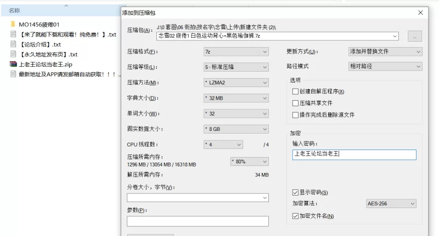Click the 论坛介绍 text file icon
The image size is (439, 236).
(x=13, y=44)
